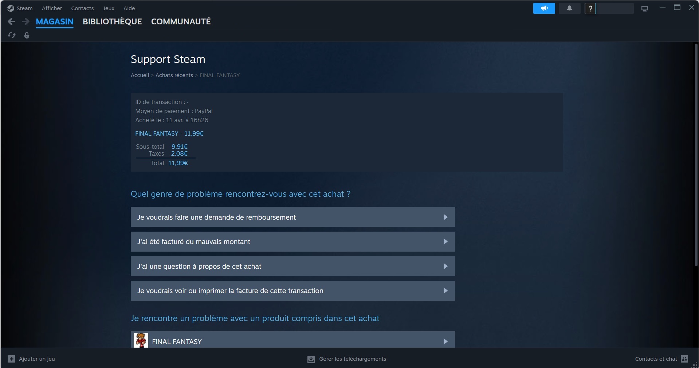Open Gérer les téléchargements

(353, 359)
